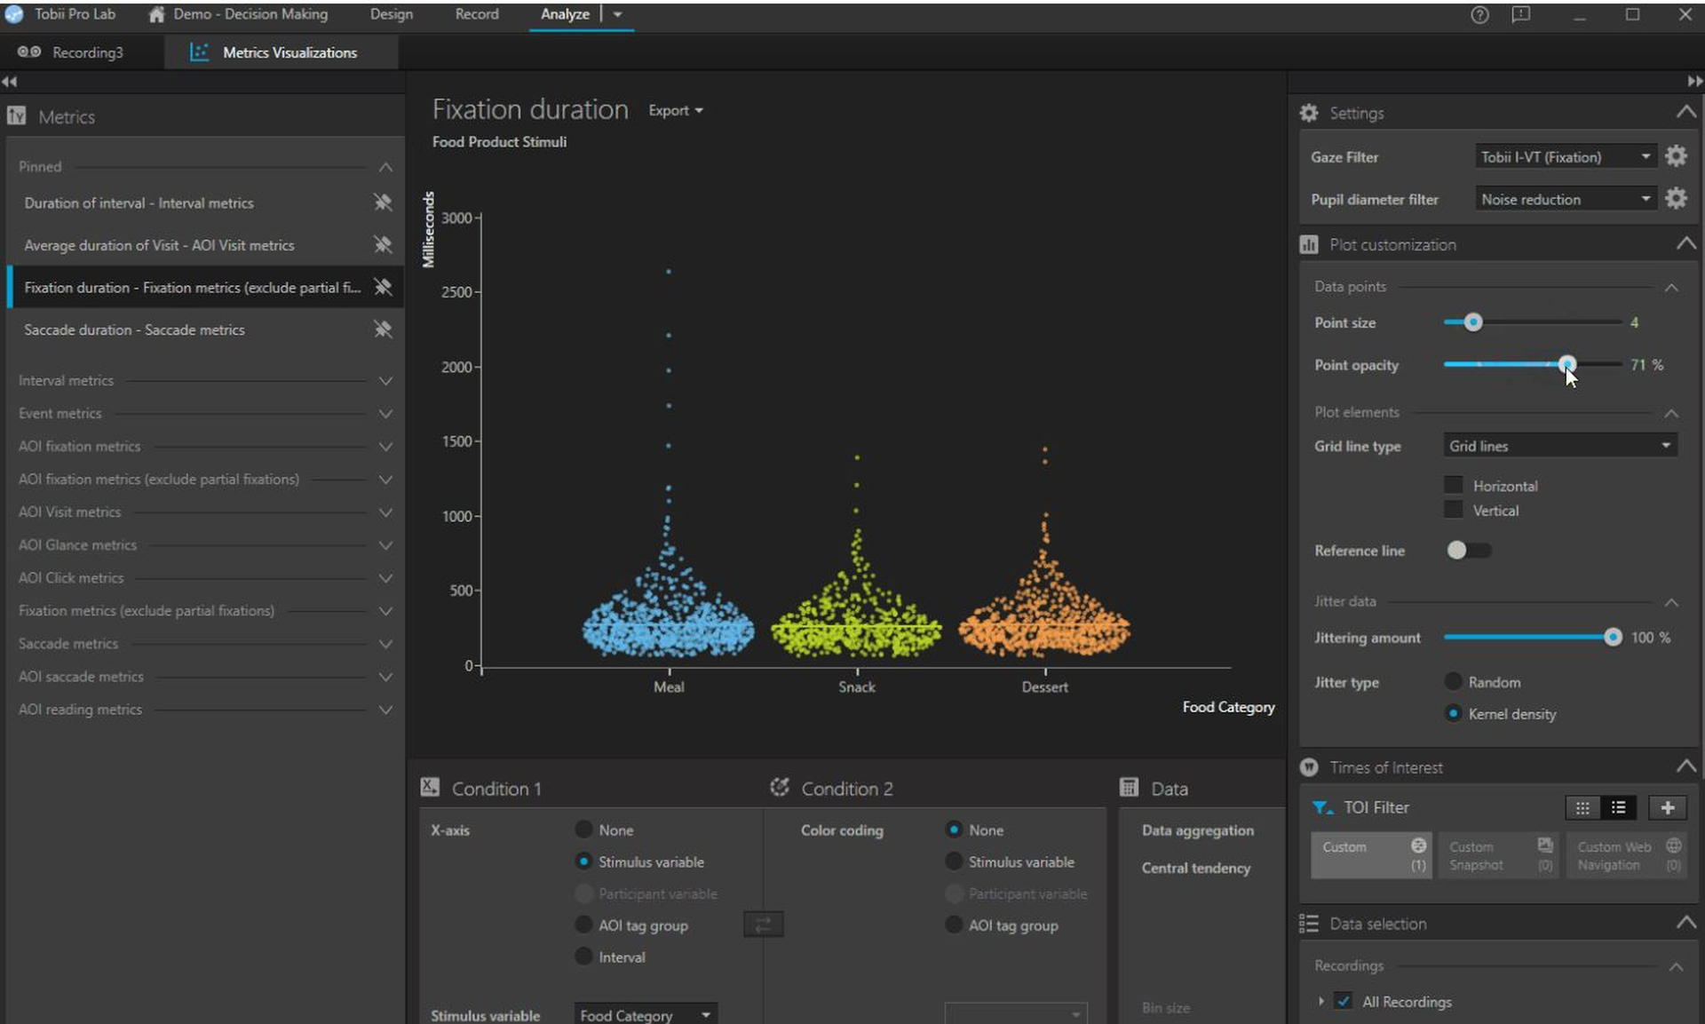Viewport: 1705px width, 1024px height.
Task: Open the Design menu
Action: (x=391, y=14)
